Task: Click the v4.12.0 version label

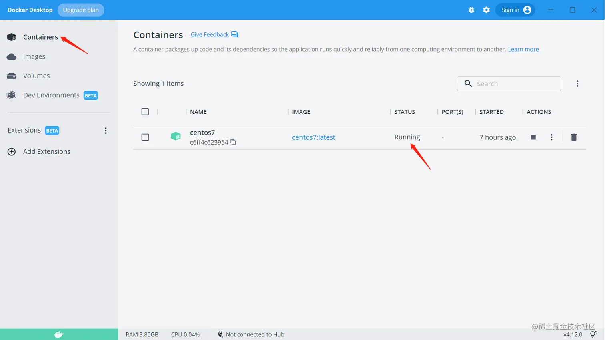Action: 573,335
